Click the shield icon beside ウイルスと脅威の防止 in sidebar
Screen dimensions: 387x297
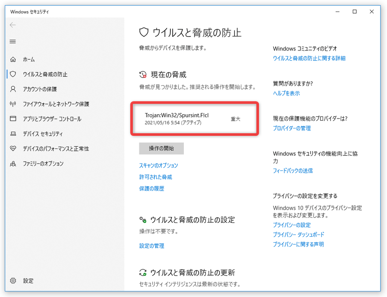pyautogui.click(x=13, y=74)
